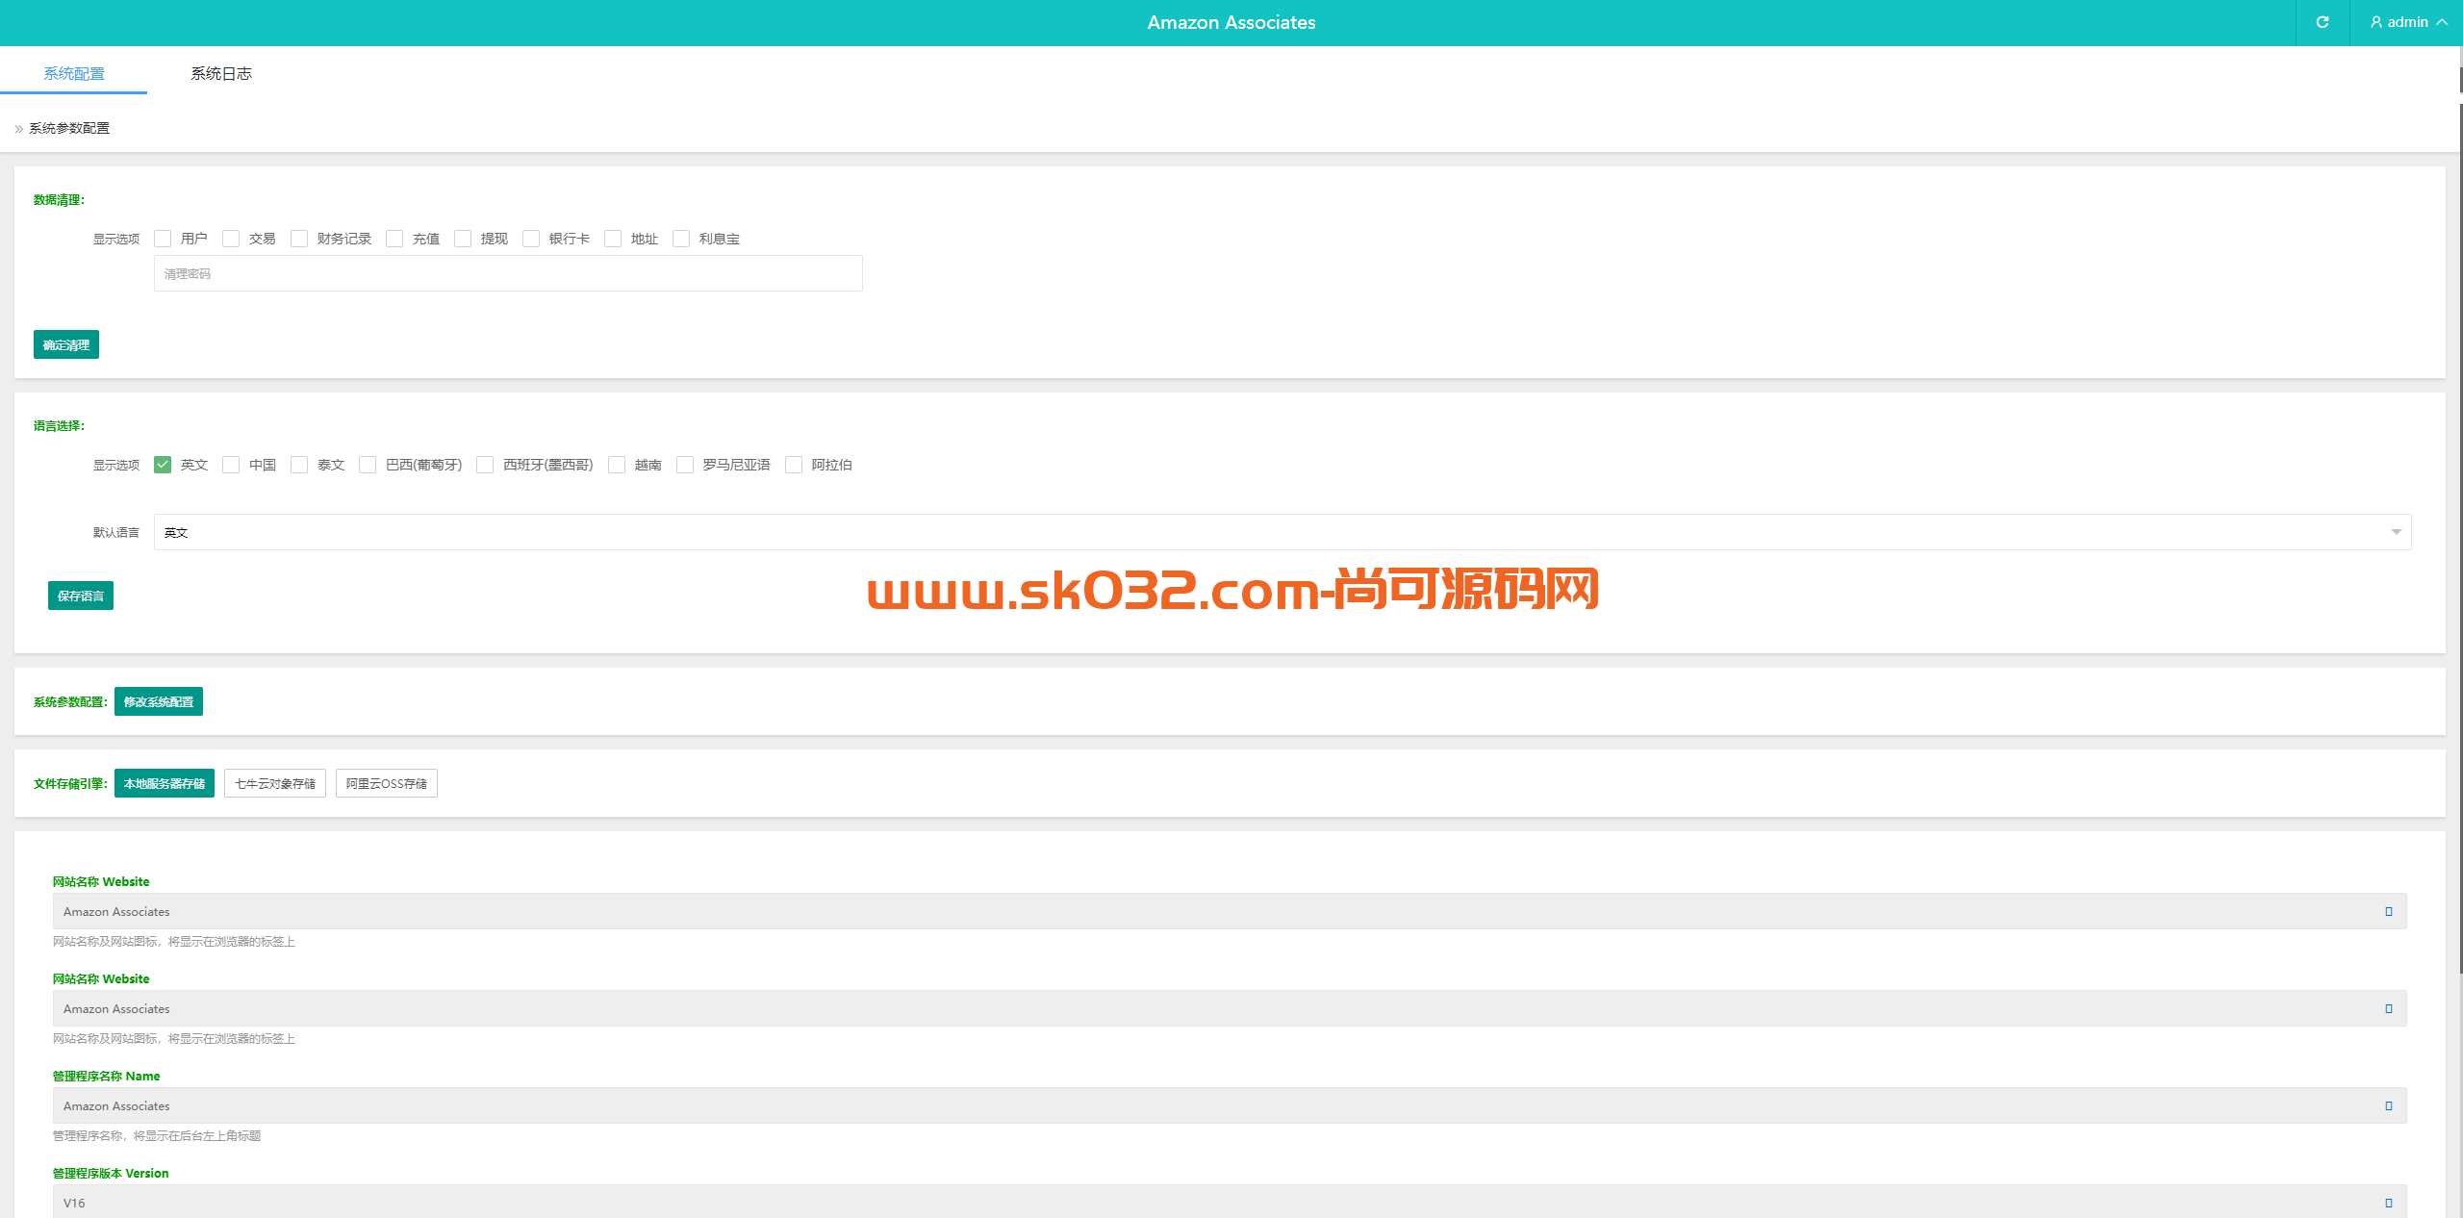Uncheck the 英文 language checkbox
This screenshot has width=2463, height=1218.
coord(163,465)
